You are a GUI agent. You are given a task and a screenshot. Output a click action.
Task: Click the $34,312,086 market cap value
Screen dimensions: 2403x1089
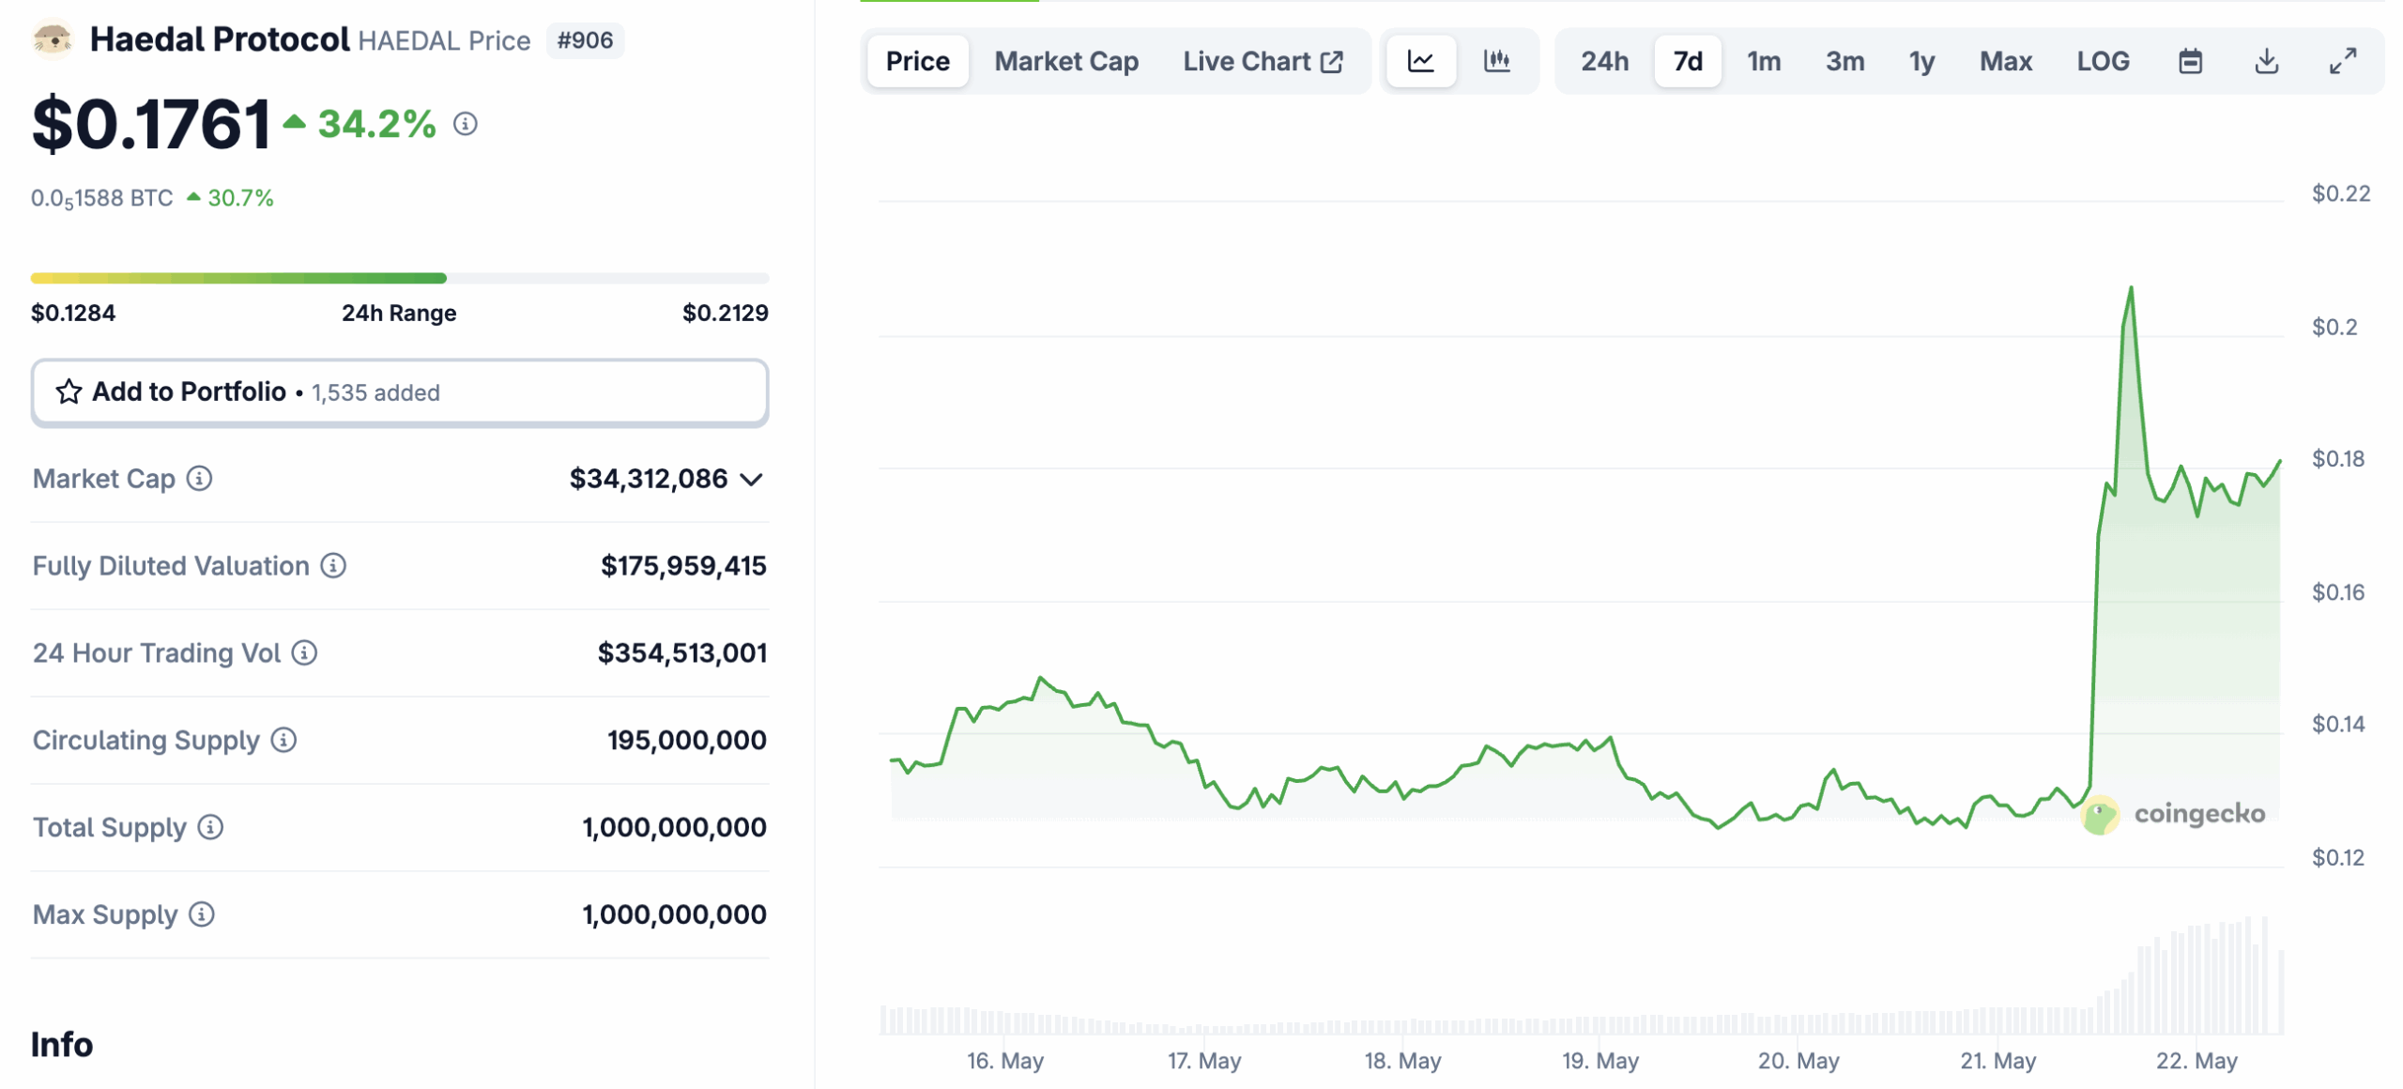click(x=649, y=479)
